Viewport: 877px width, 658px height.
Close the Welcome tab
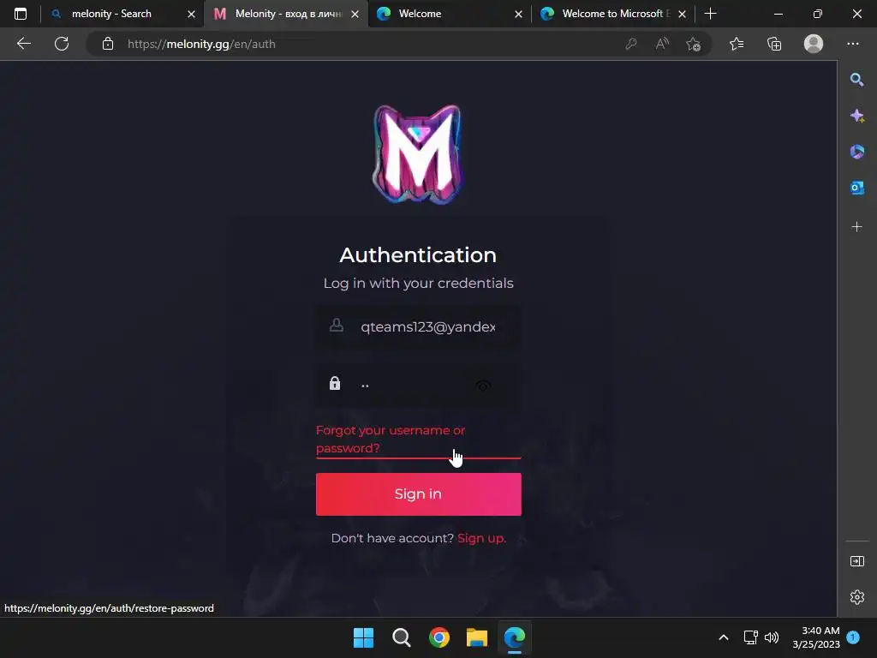click(518, 14)
